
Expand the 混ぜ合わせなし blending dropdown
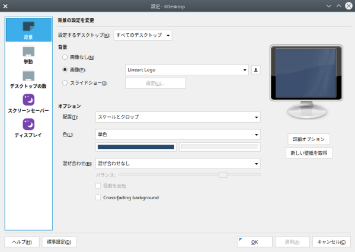(178, 164)
